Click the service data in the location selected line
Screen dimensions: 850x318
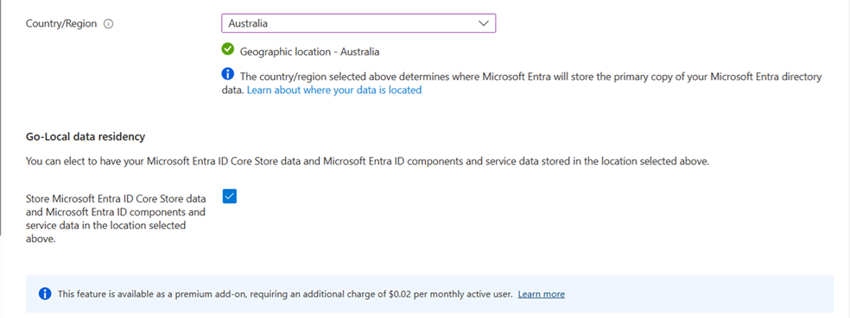point(105,226)
